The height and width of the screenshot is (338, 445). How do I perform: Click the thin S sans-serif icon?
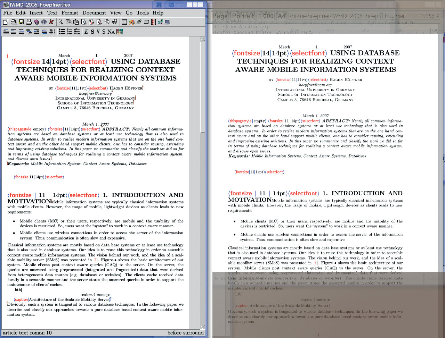point(104,32)
